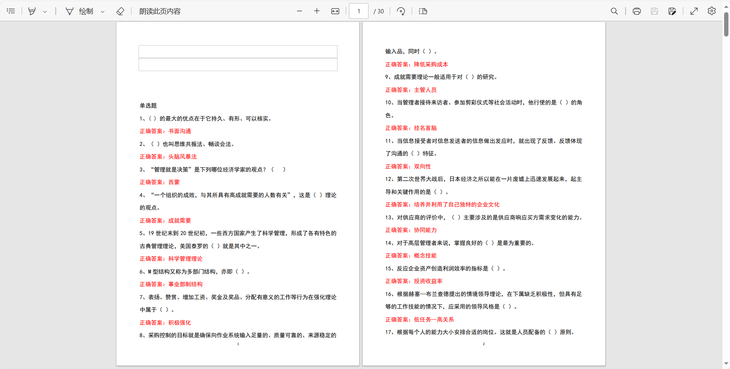
Task: Switch page view layout
Action: point(423,11)
